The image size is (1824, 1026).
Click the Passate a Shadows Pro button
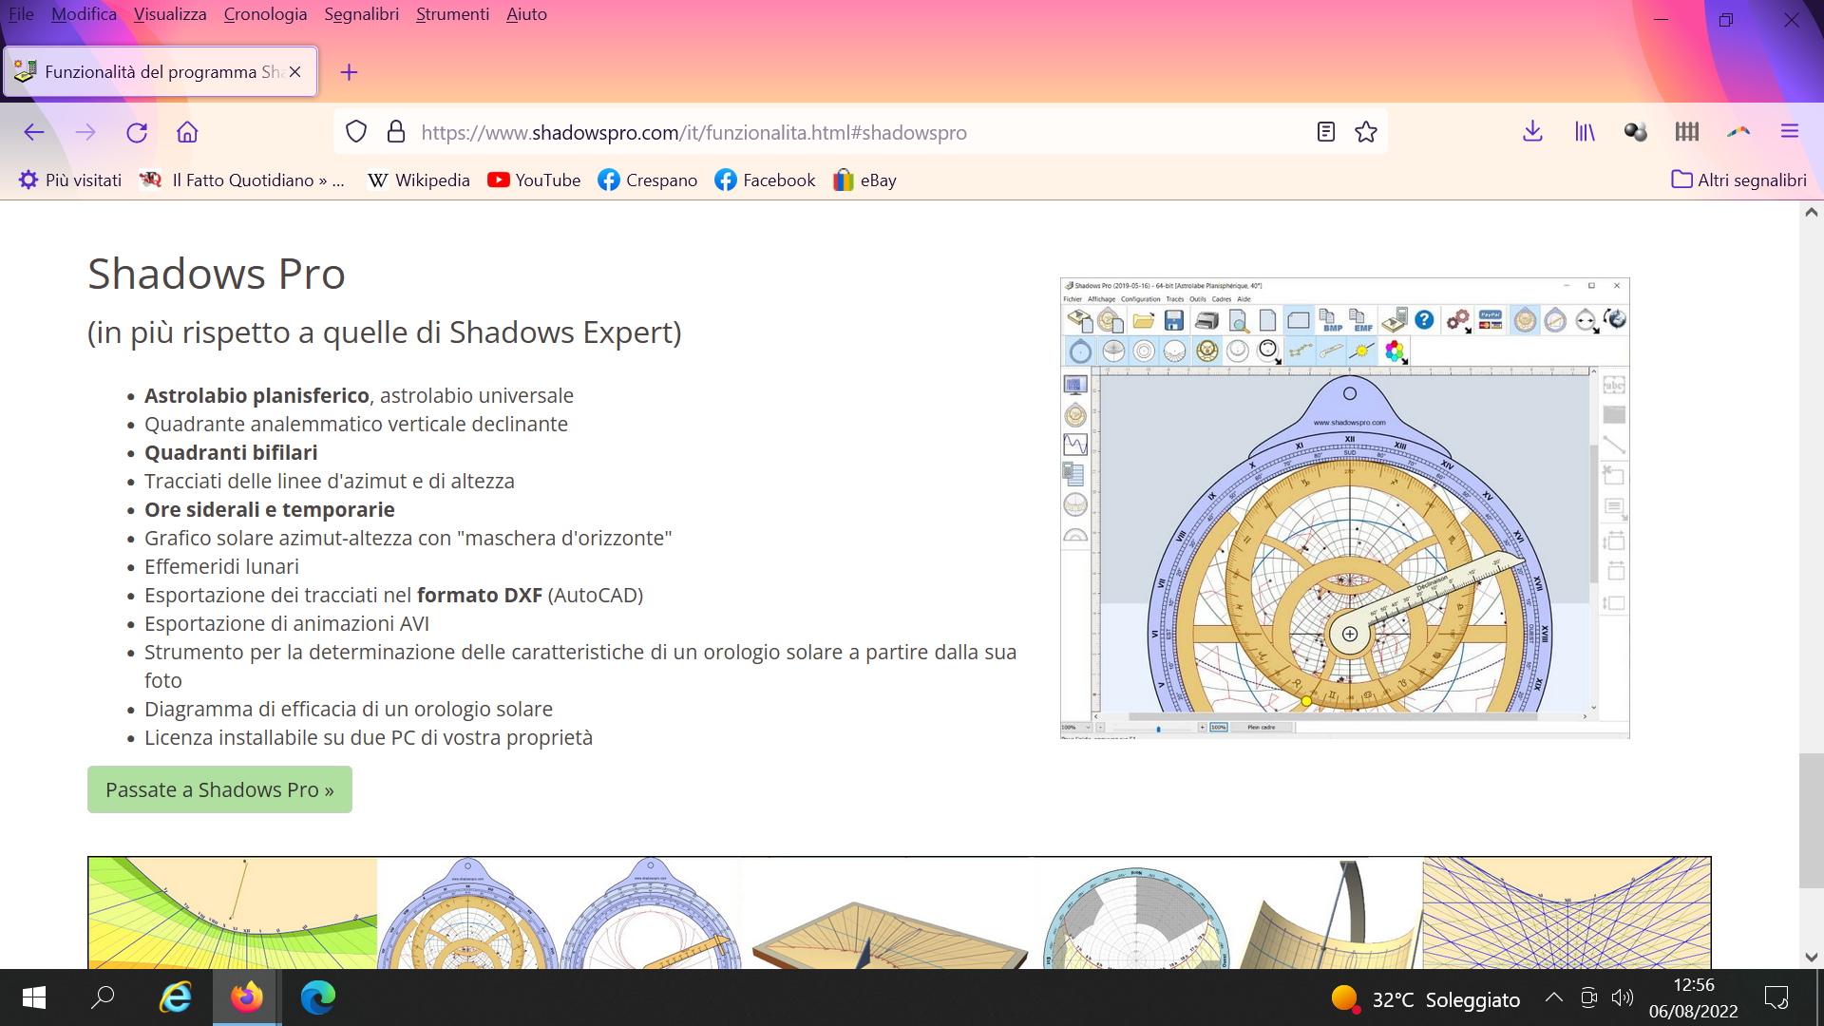pyautogui.click(x=219, y=789)
